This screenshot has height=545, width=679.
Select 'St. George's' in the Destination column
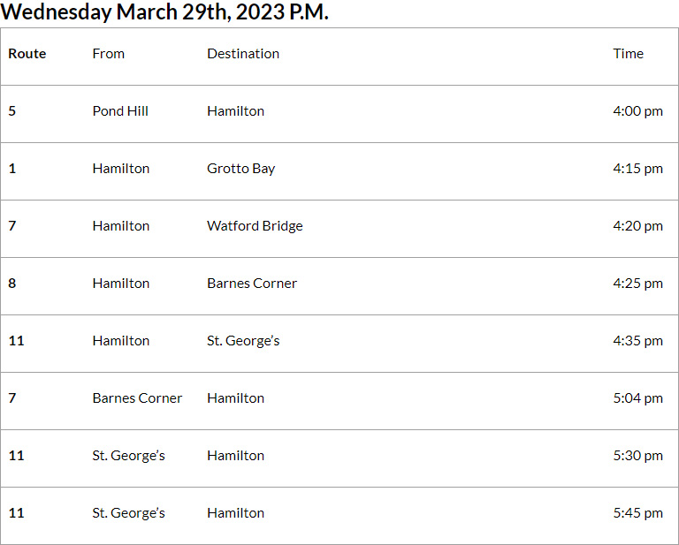243,341
